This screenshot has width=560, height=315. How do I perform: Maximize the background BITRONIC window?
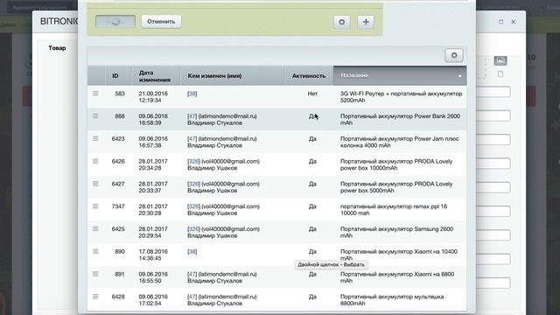pyautogui.click(x=500, y=22)
